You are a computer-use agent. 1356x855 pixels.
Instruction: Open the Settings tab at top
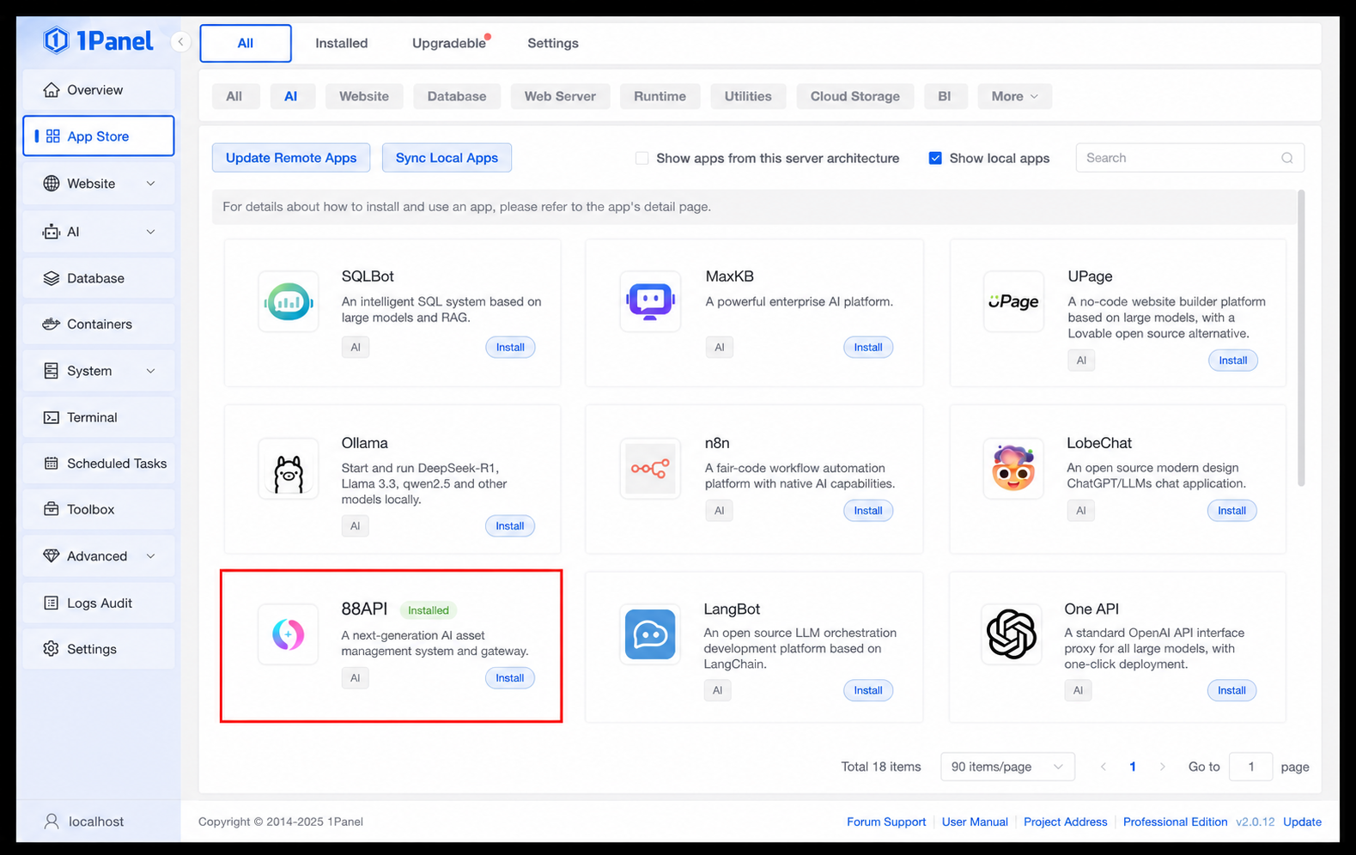(x=553, y=43)
